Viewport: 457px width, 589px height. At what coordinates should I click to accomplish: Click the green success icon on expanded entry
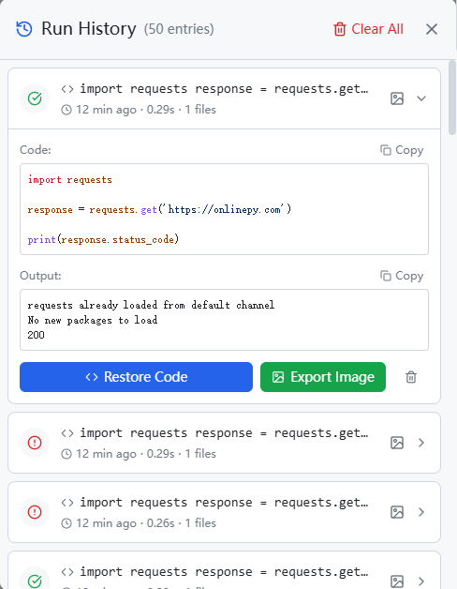[x=35, y=98]
